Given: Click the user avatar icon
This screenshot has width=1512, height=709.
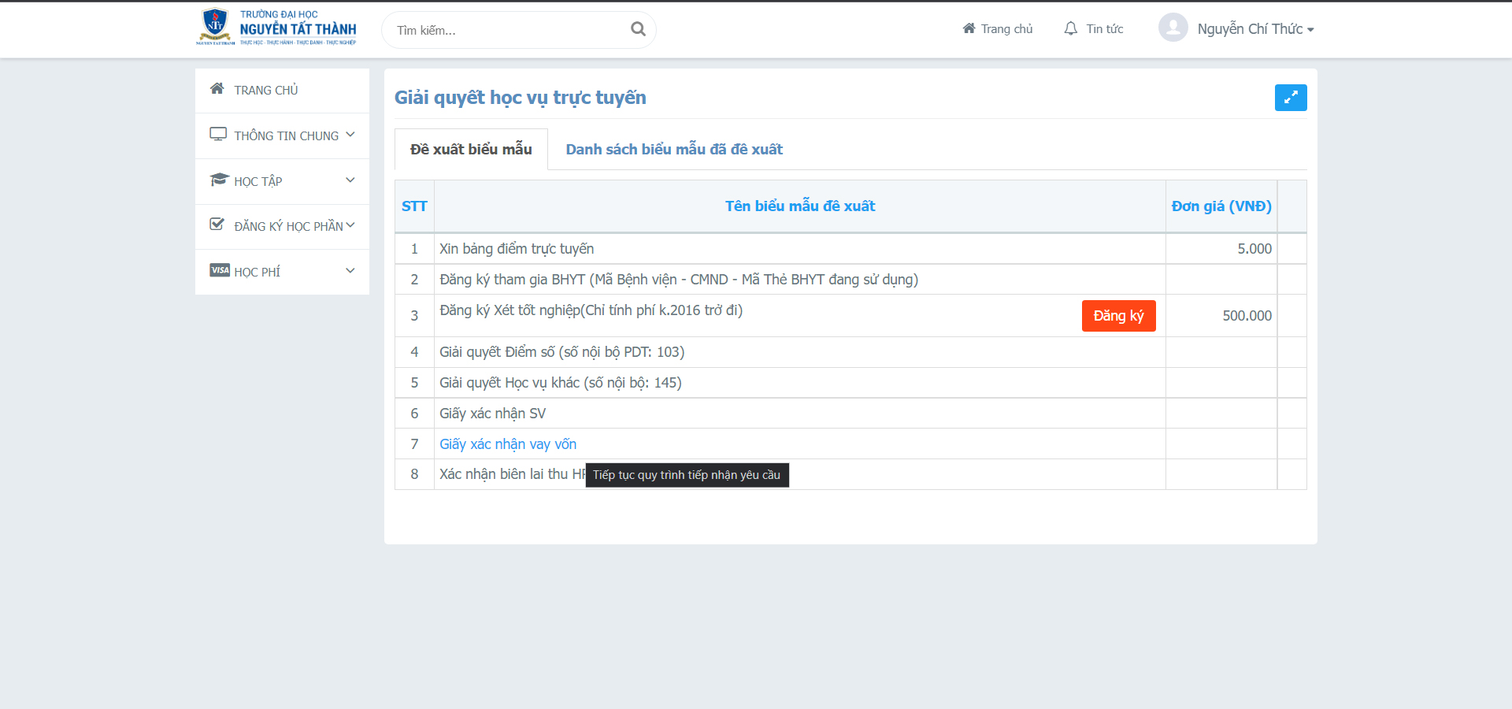Looking at the screenshot, I should point(1173,28).
